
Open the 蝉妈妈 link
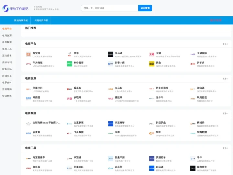(201, 122)
